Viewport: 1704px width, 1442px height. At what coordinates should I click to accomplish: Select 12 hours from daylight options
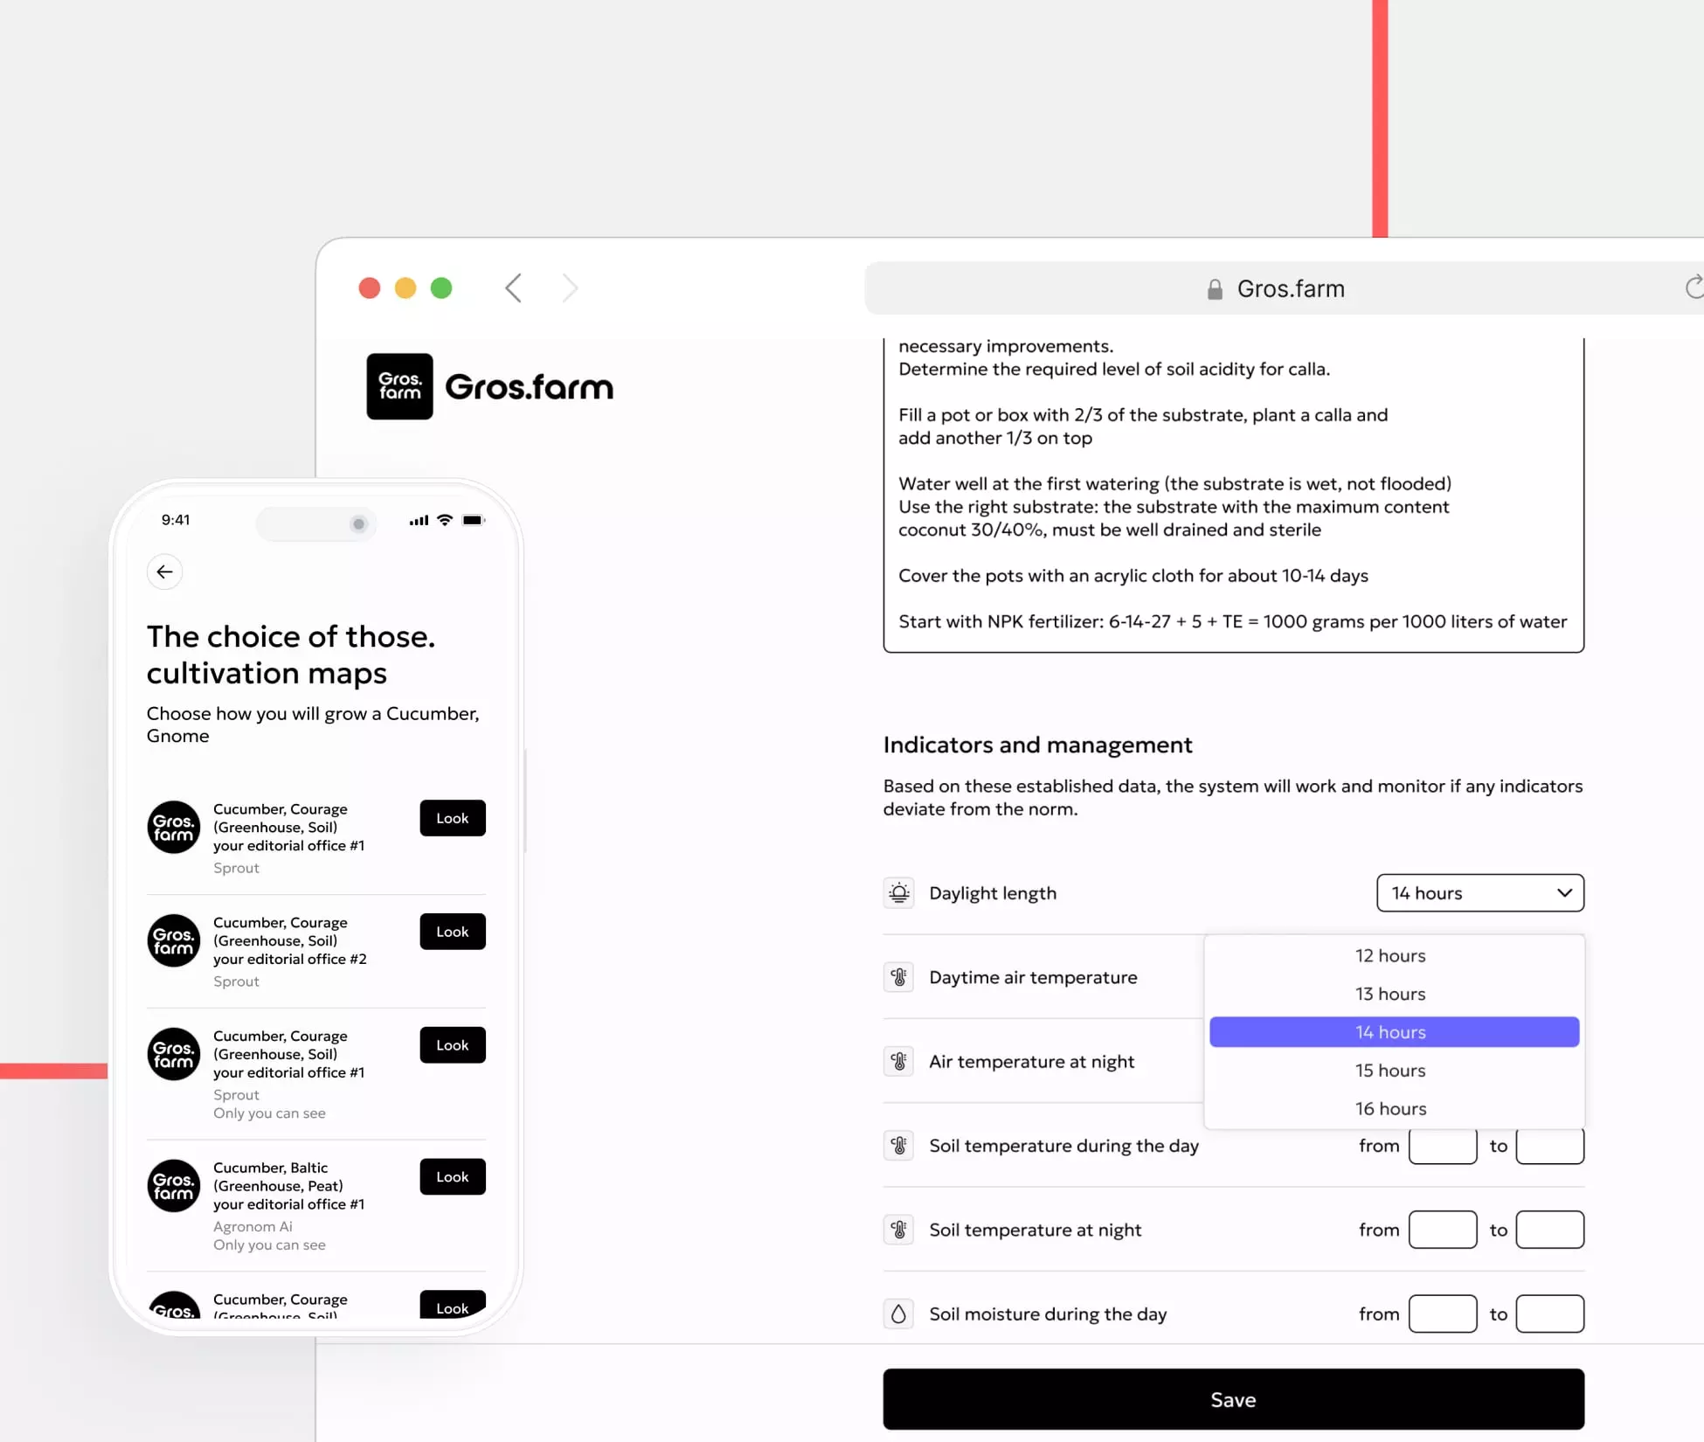click(x=1390, y=954)
